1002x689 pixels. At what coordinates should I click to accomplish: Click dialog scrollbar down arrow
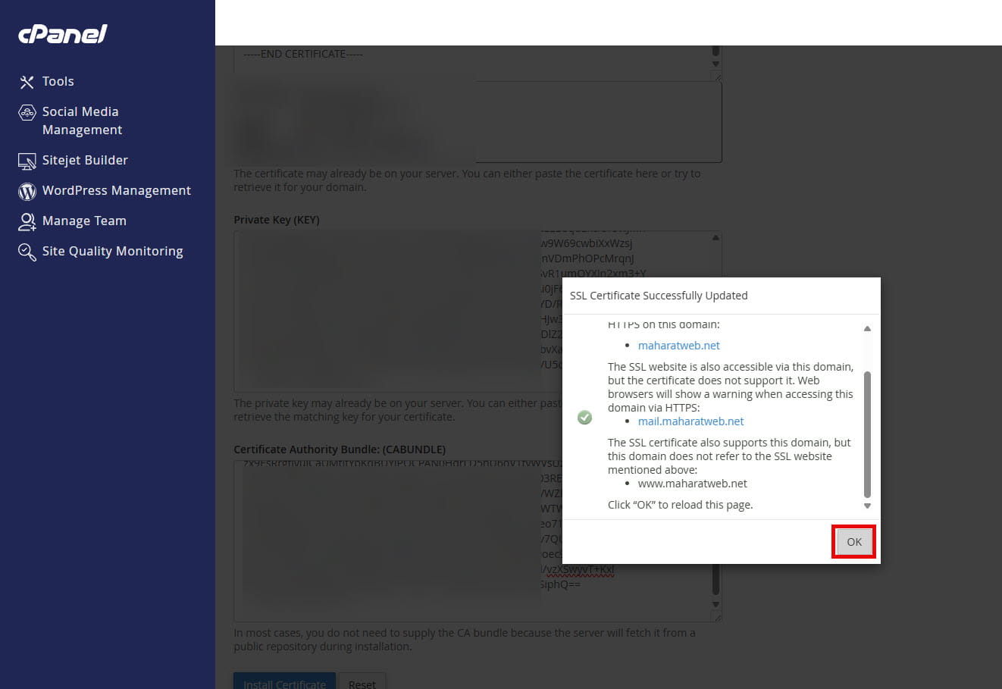coord(867,506)
